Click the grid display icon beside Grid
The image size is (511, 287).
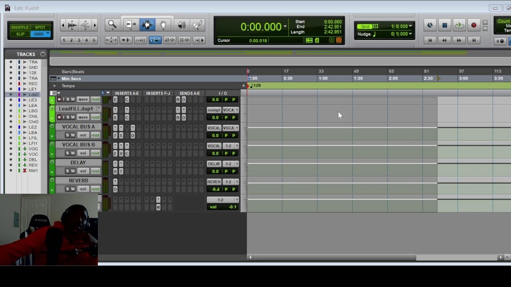[375, 26]
